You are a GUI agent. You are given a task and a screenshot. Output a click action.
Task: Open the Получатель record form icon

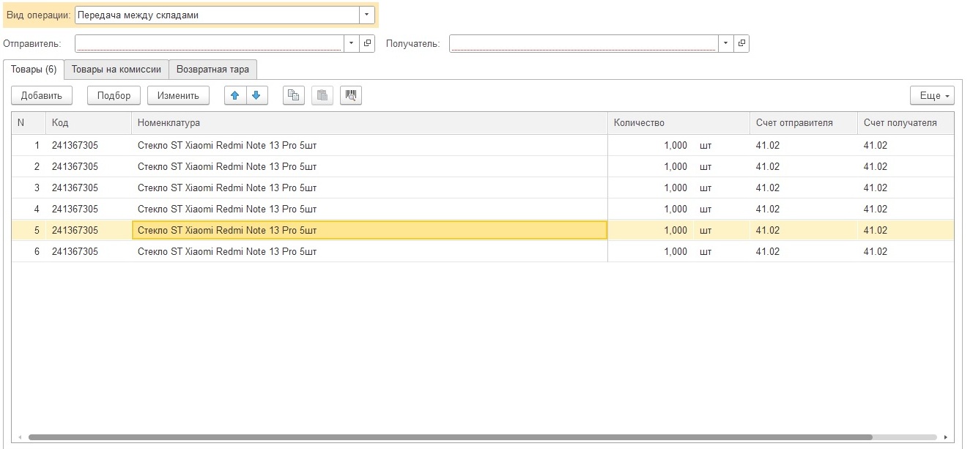click(x=742, y=43)
